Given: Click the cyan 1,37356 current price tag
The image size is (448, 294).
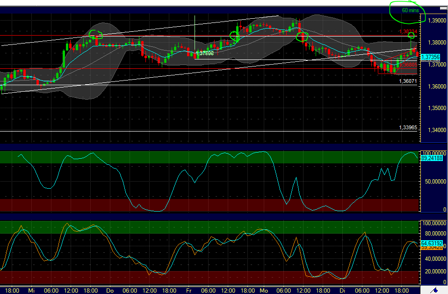Looking at the screenshot, I should tap(430, 57).
